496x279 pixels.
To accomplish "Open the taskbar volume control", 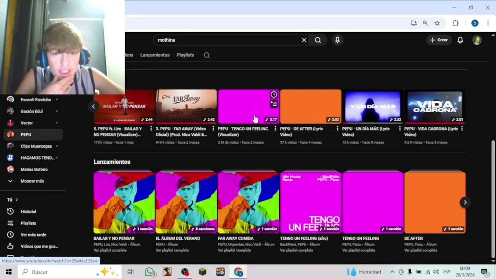I will 436,272.
